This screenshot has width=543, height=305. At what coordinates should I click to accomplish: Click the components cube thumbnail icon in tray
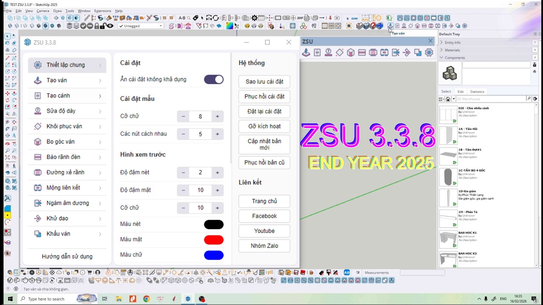click(449, 73)
